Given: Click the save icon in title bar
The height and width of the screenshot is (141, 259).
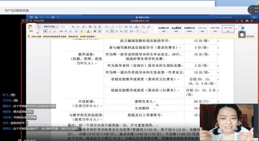Looking at the screenshot, I should 36,17.
